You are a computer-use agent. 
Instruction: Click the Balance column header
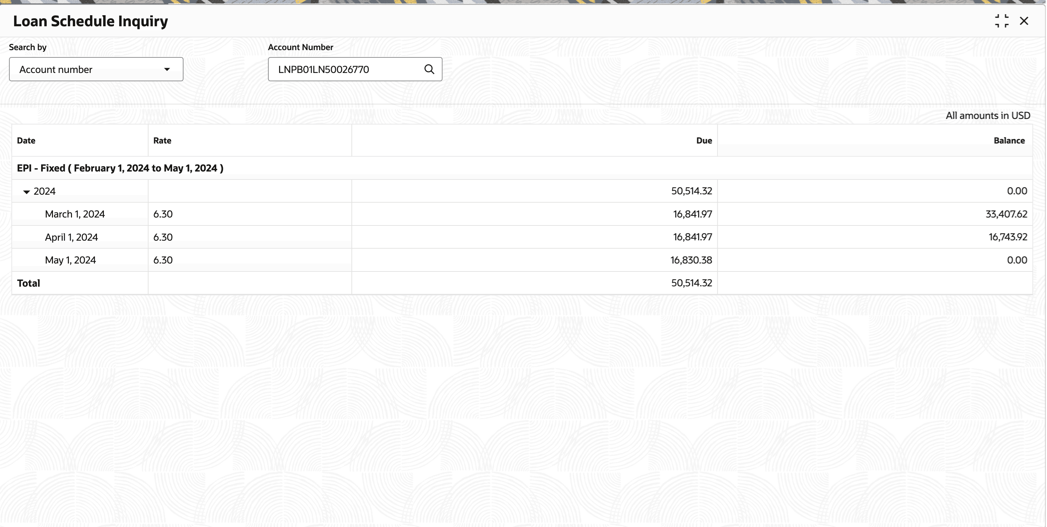tap(1009, 140)
